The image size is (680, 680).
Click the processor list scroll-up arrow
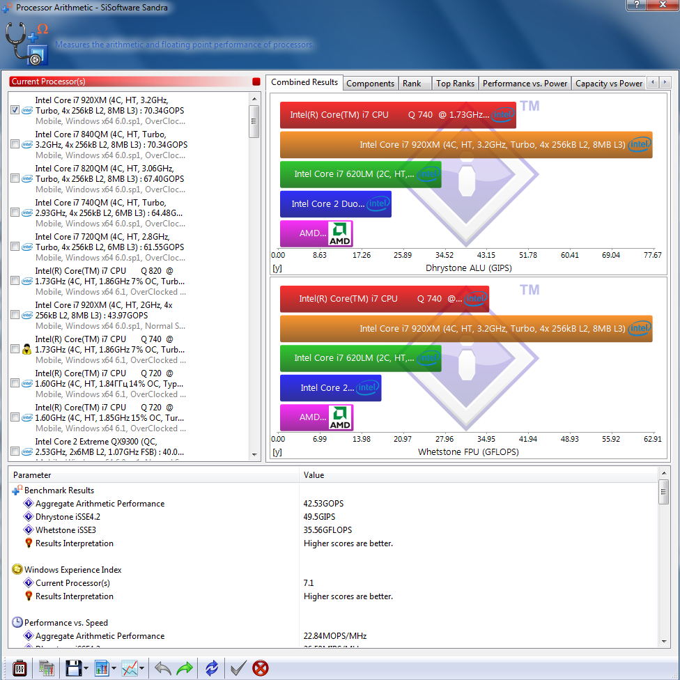pyautogui.click(x=254, y=99)
